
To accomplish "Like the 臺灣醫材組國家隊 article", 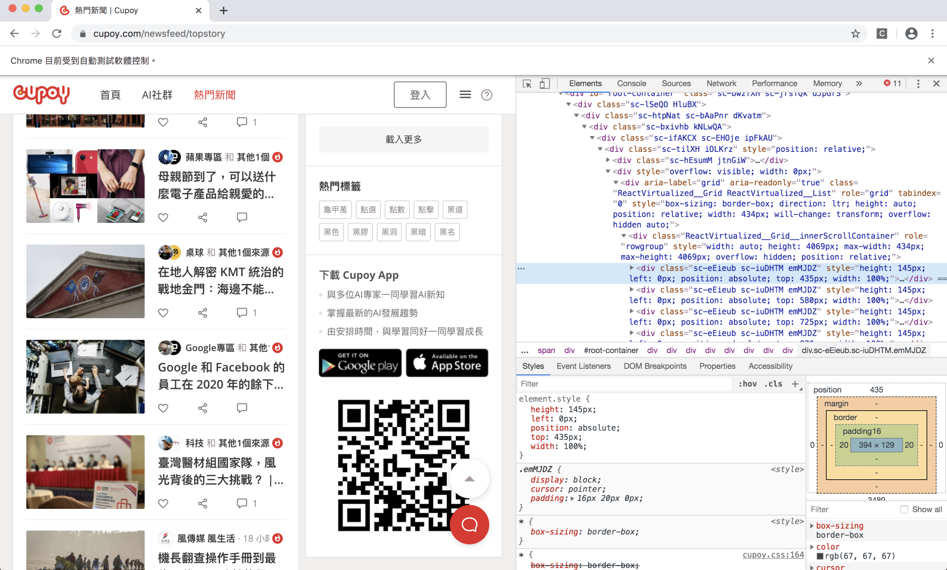I will click(163, 503).
